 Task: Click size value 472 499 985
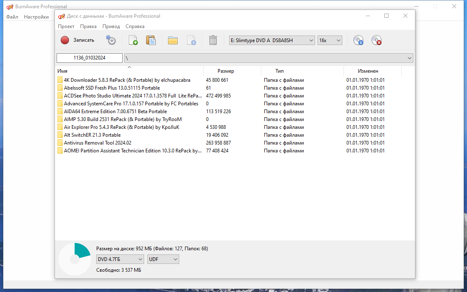point(218,96)
